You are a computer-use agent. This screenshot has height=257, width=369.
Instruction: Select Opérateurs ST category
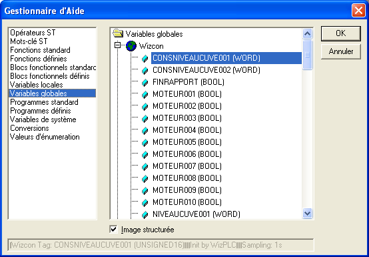33,33
